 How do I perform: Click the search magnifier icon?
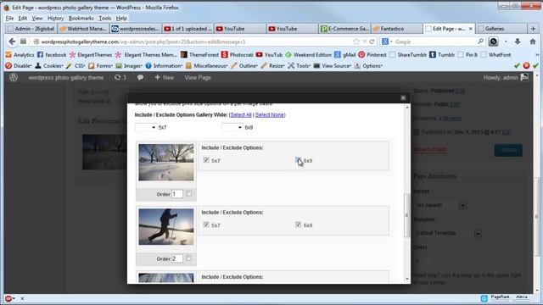481,42
